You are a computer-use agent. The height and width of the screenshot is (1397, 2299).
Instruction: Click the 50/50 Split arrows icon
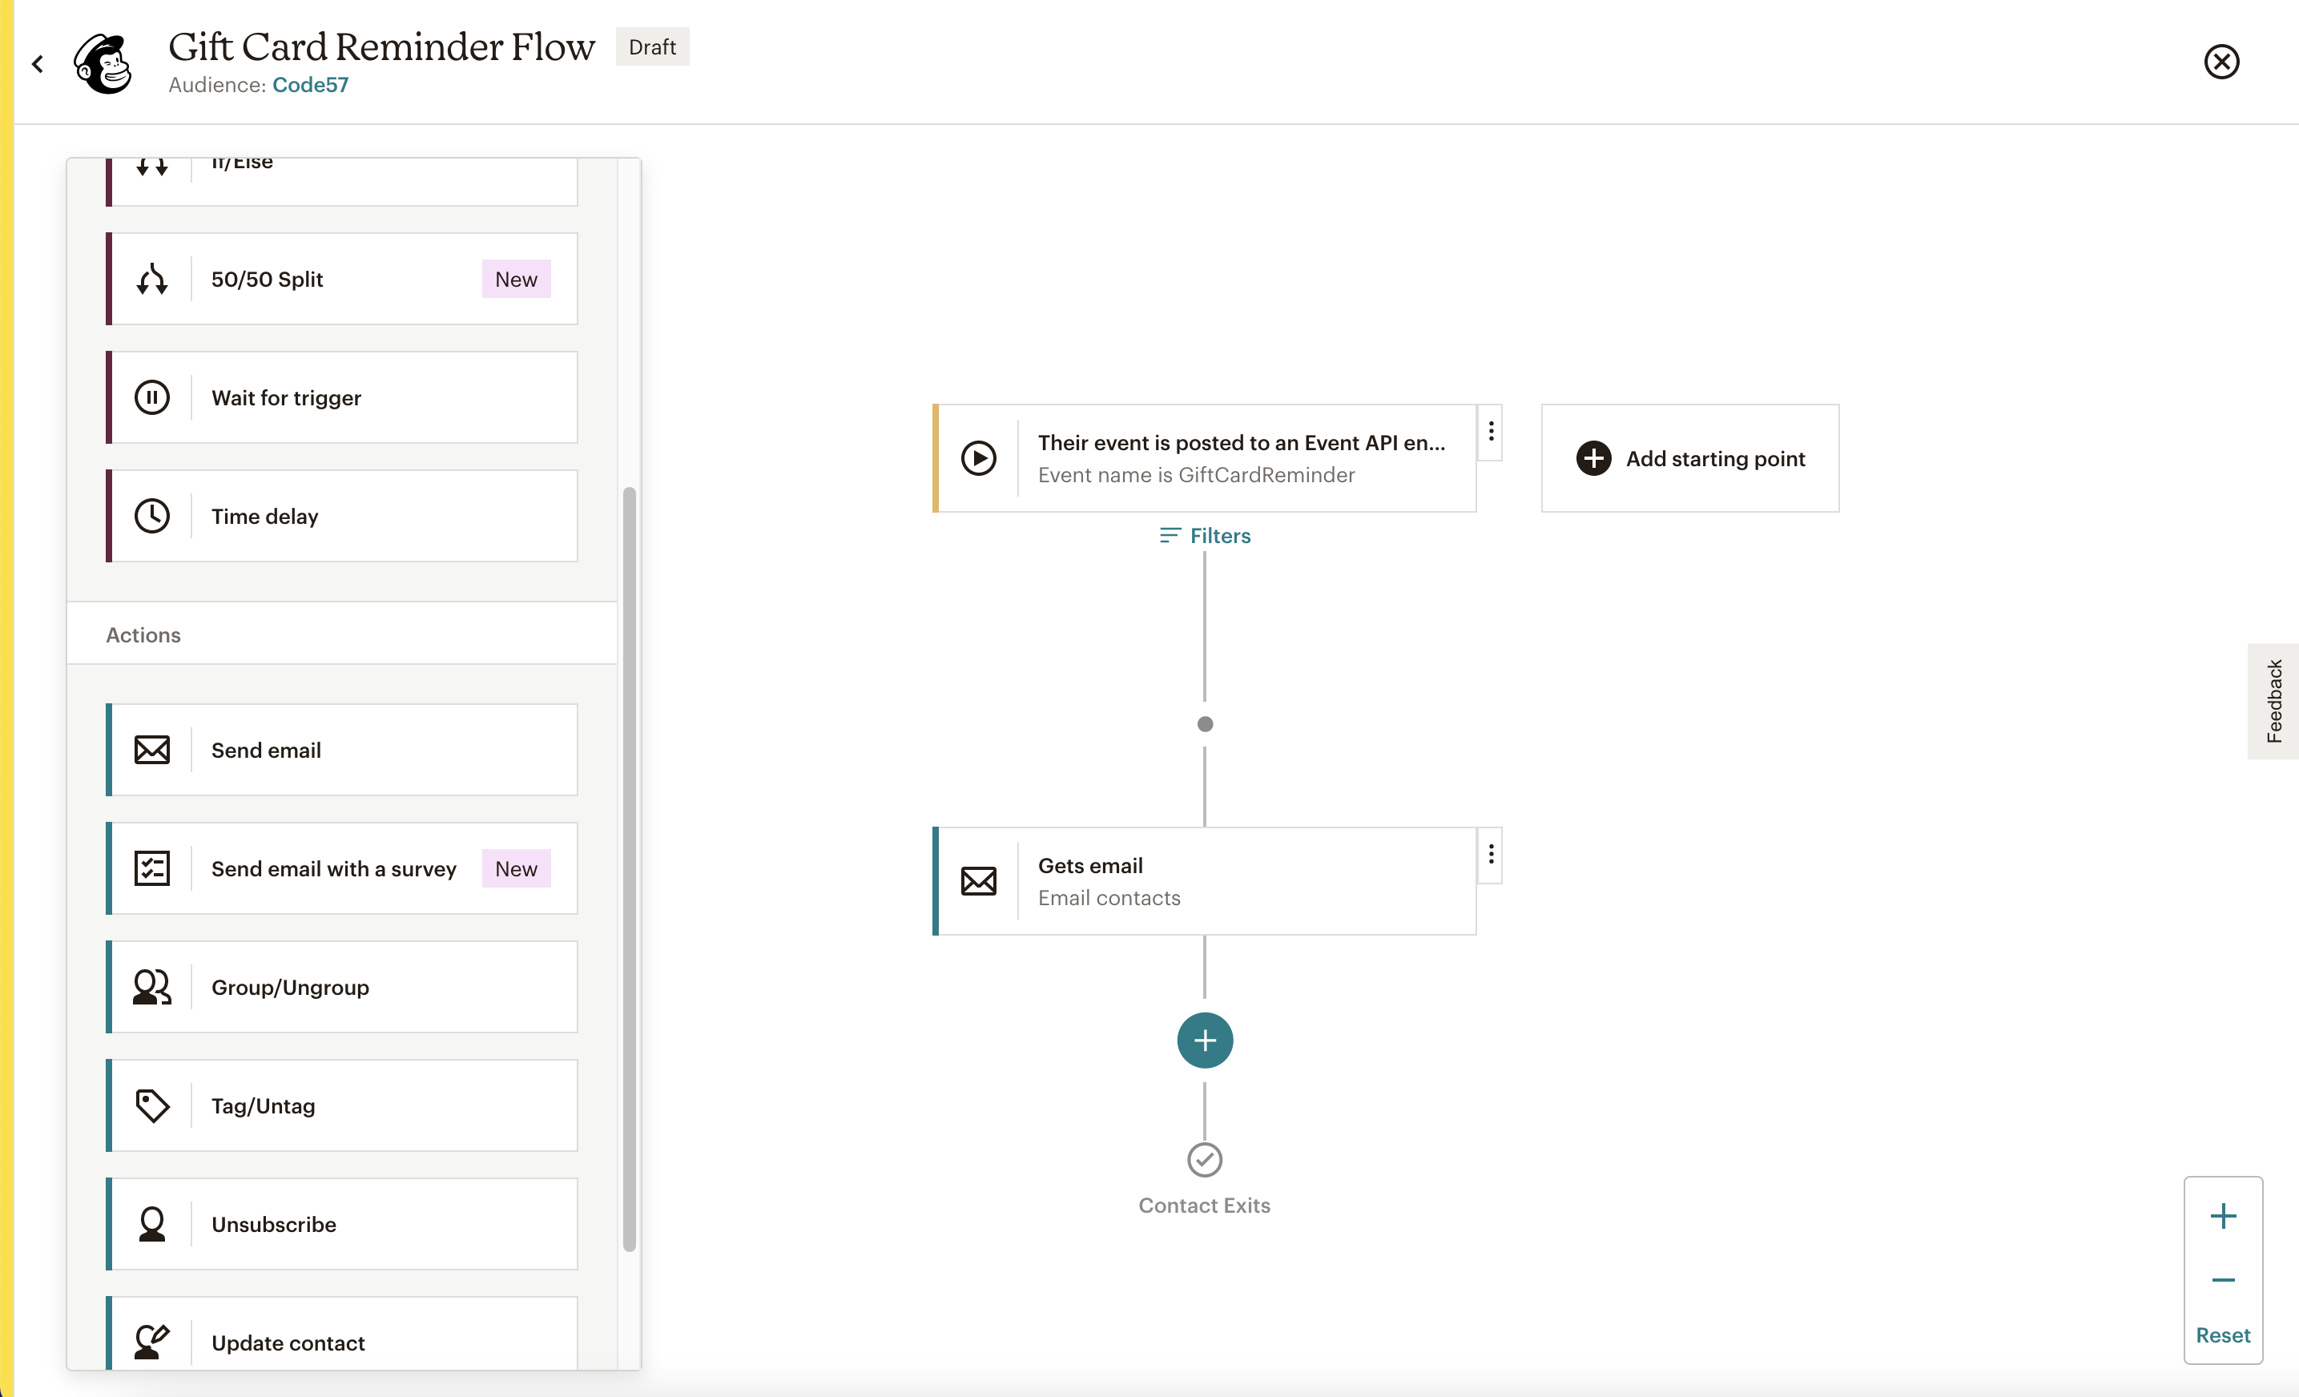151,279
